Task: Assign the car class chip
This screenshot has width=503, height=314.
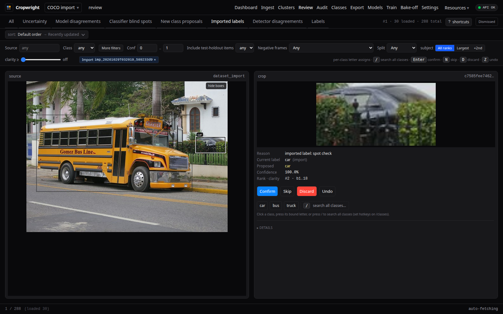Action: tap(262, 206)
